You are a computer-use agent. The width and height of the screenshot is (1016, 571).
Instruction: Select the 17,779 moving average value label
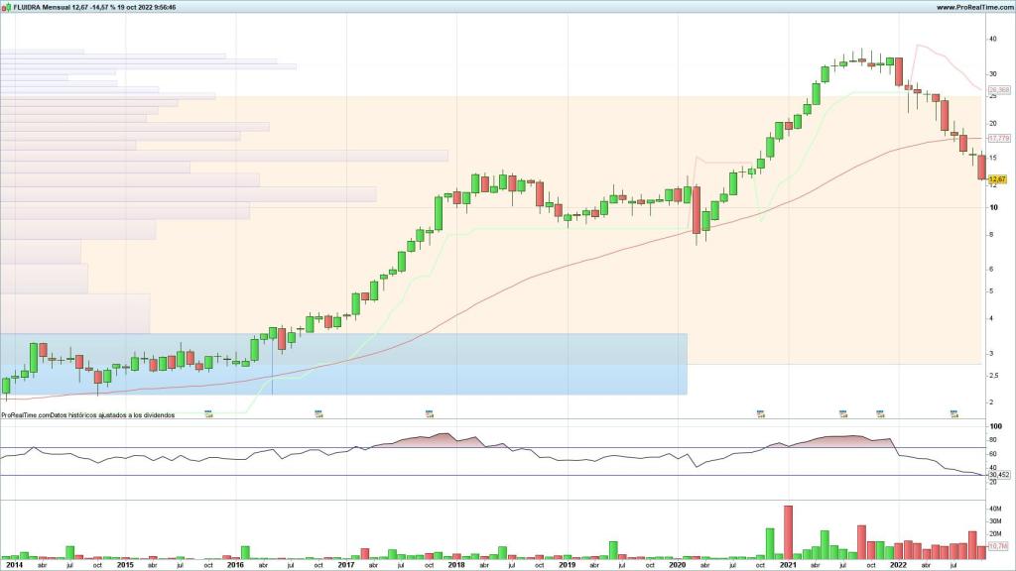coord(999,138)
